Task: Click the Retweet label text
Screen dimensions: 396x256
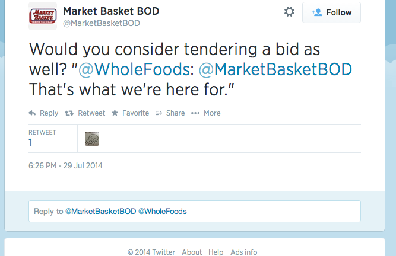Action: (91, 113)
